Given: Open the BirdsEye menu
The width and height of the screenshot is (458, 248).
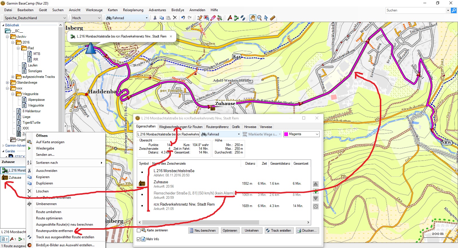Looking at the screenshot, I should [x=178, y=10].
